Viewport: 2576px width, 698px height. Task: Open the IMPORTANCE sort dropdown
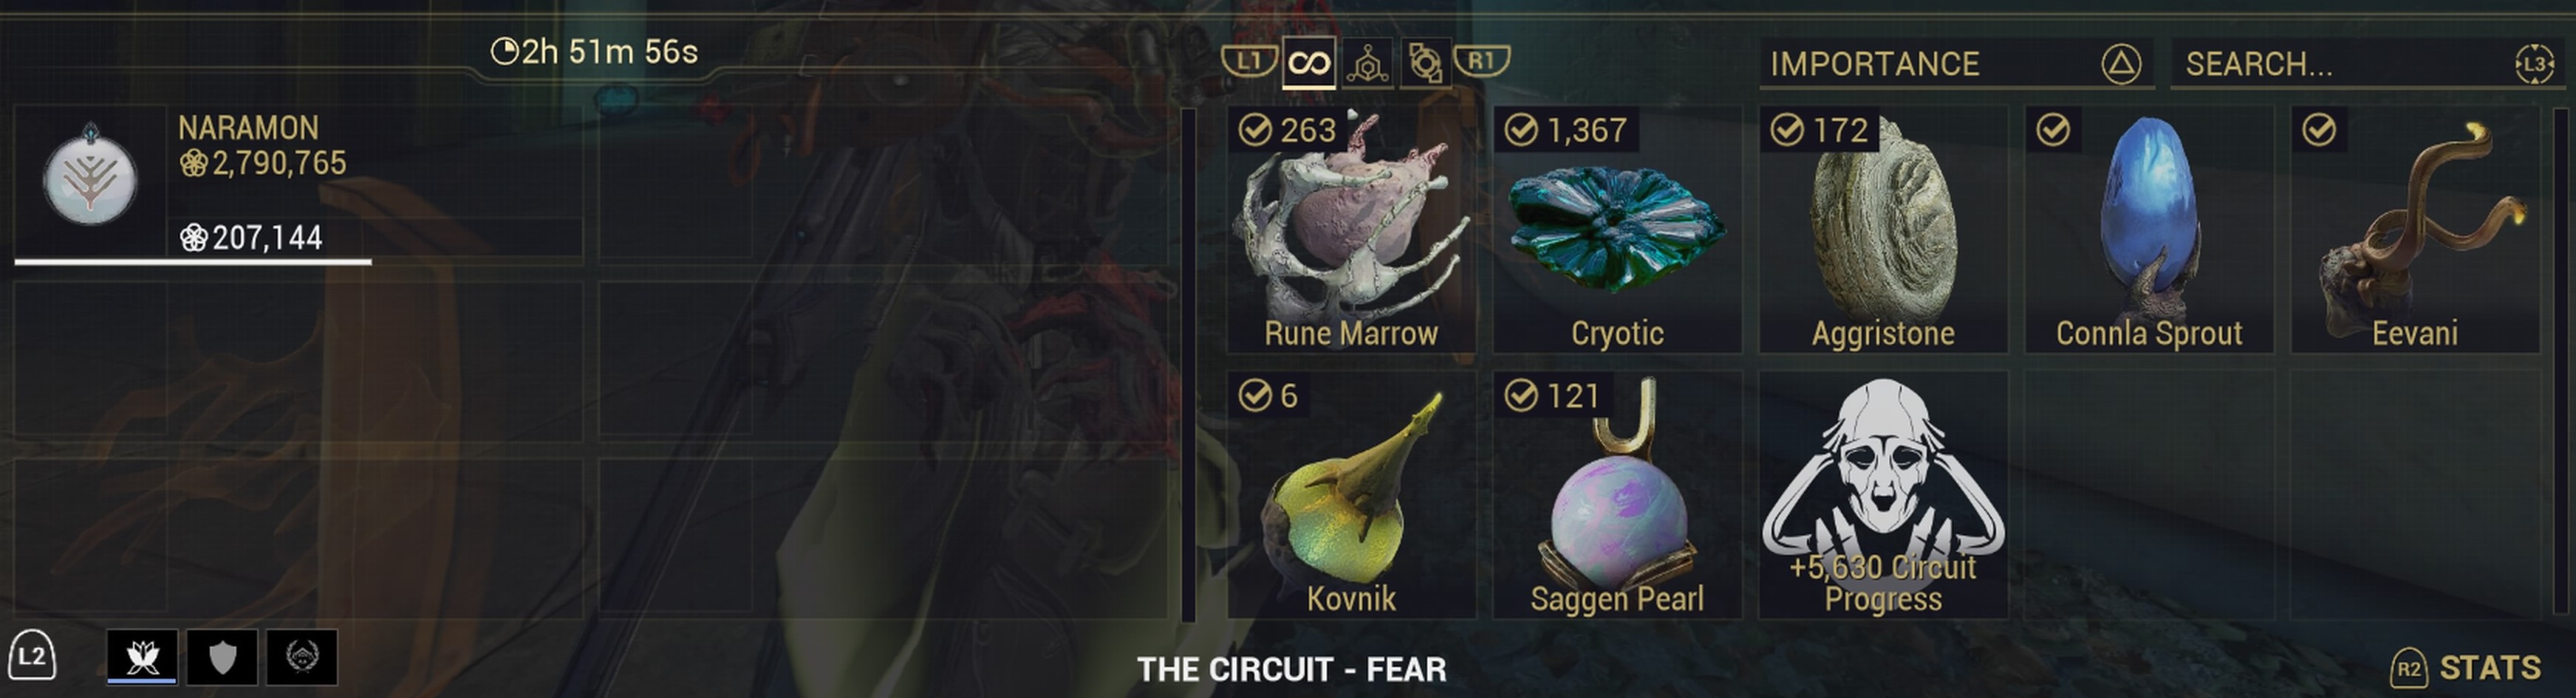click(x=1956, y=64)
